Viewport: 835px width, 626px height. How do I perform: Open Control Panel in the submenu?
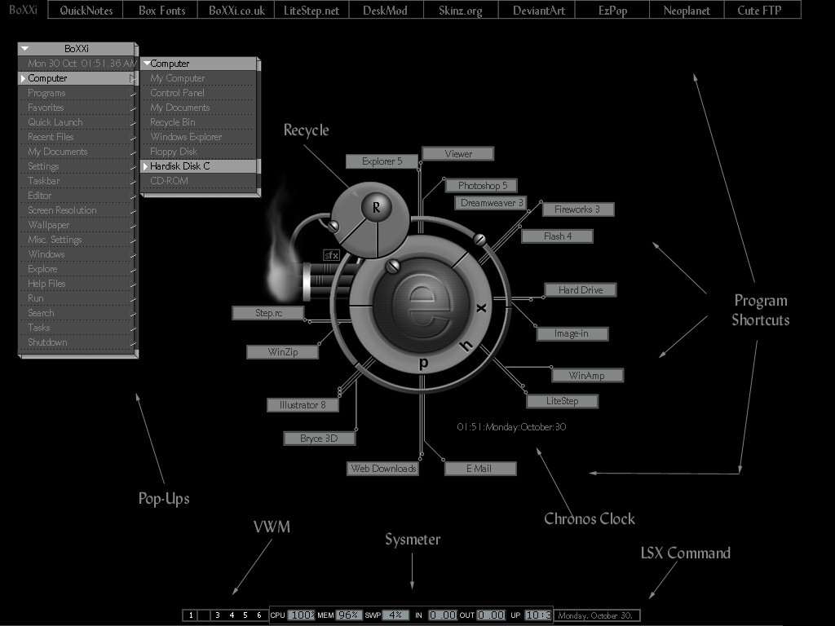(199, 93)
